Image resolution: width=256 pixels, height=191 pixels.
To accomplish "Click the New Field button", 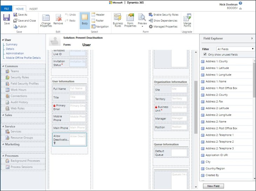I will (213, 186).
